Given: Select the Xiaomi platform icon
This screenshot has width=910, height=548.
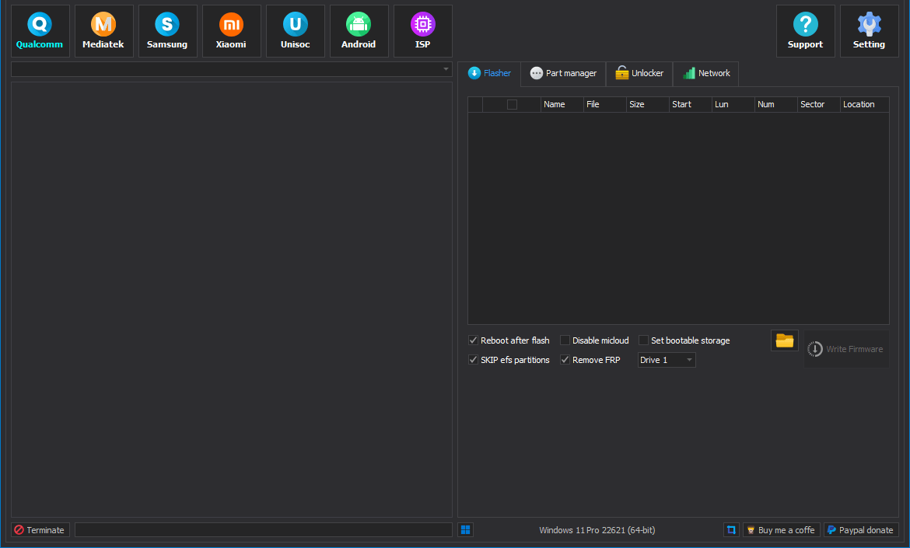Looking at the screenshot, I should pyautogui.click(x=231, y=30).
